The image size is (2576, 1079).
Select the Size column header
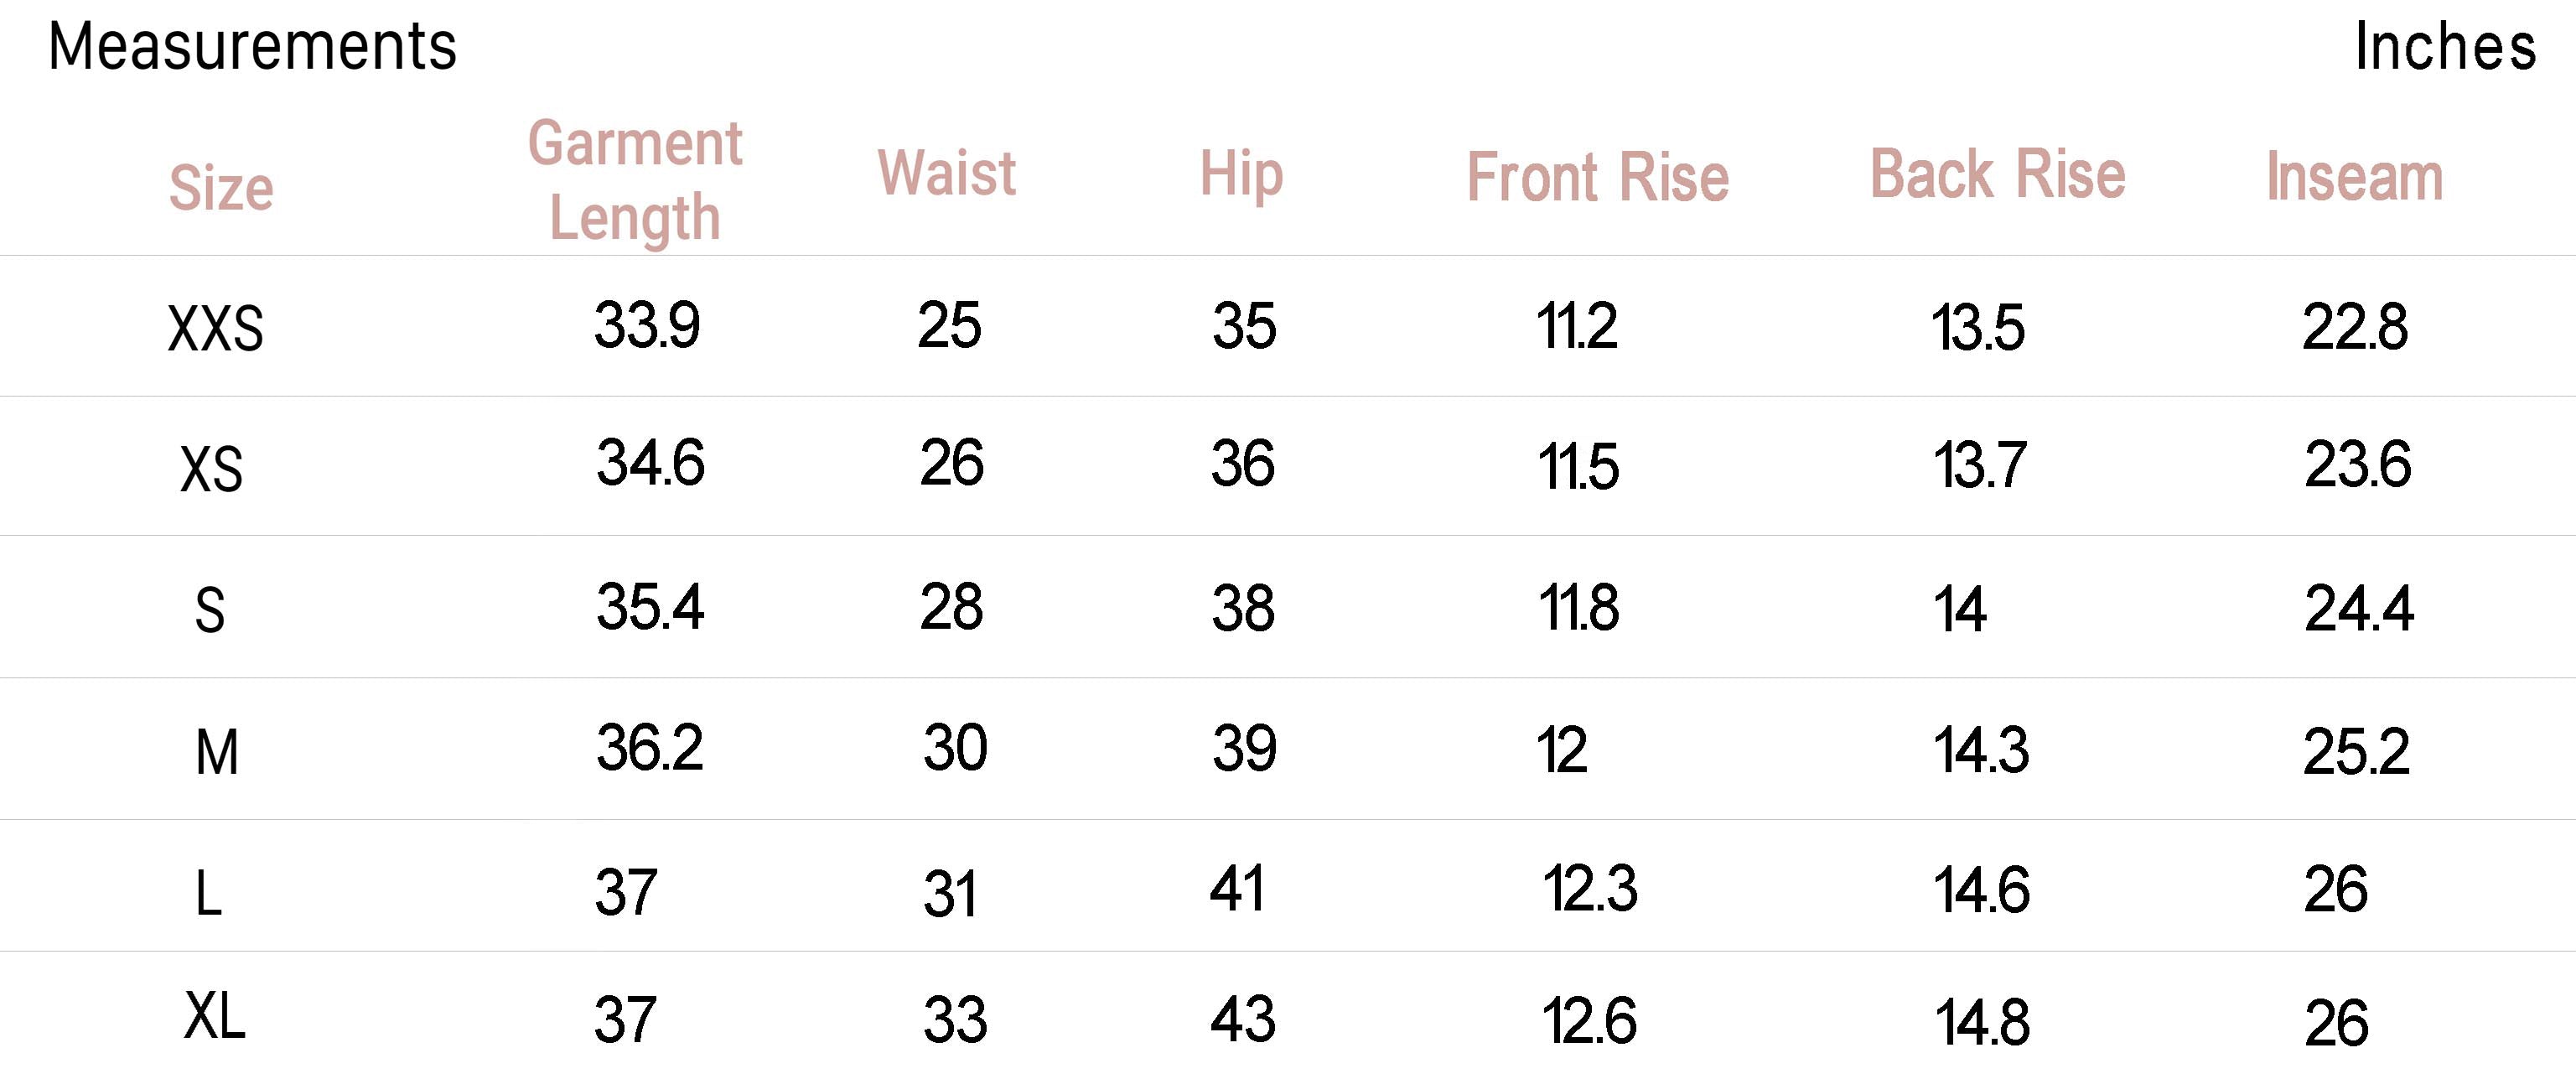coord(221,187)
